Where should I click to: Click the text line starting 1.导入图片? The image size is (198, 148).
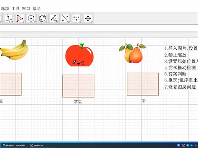click(x=181, y=48)
